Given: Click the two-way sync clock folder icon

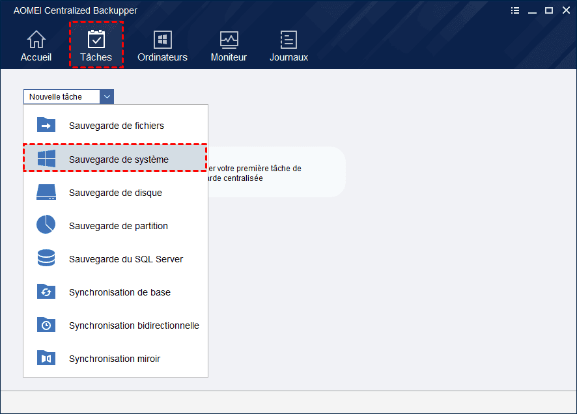Looking at the screenshot, I should coord(46,325).
